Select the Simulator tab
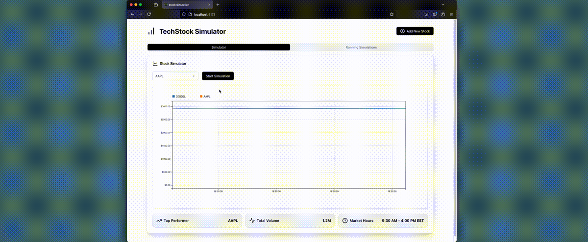The image size is (588, 242). click(219, 48)
